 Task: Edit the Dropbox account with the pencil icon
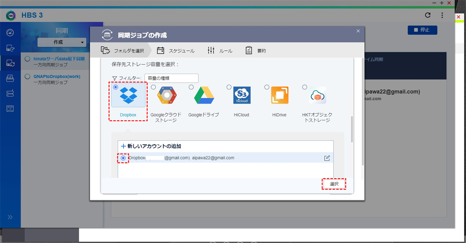327,158
